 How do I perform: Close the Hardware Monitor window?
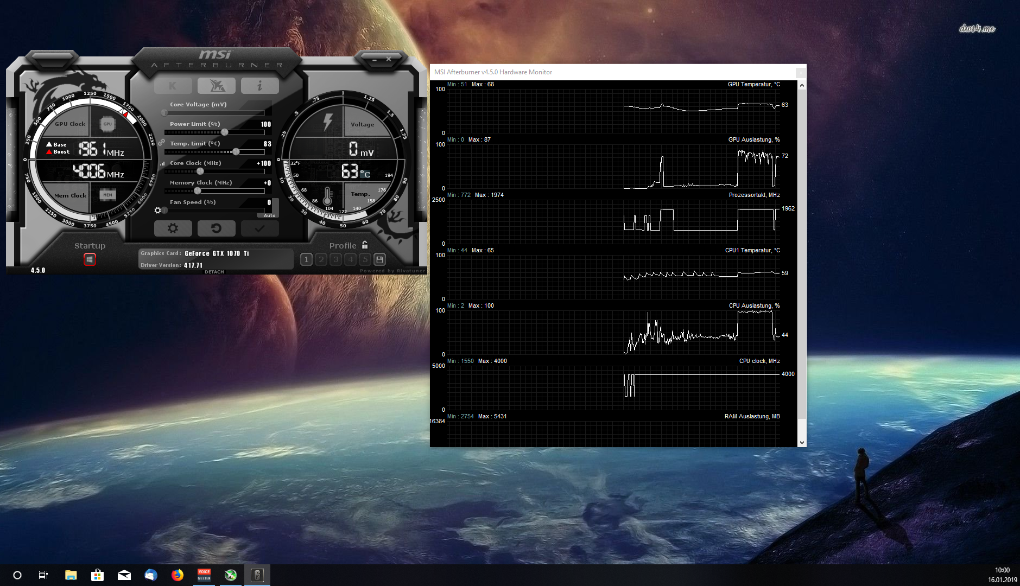click(x=801, y=72)
